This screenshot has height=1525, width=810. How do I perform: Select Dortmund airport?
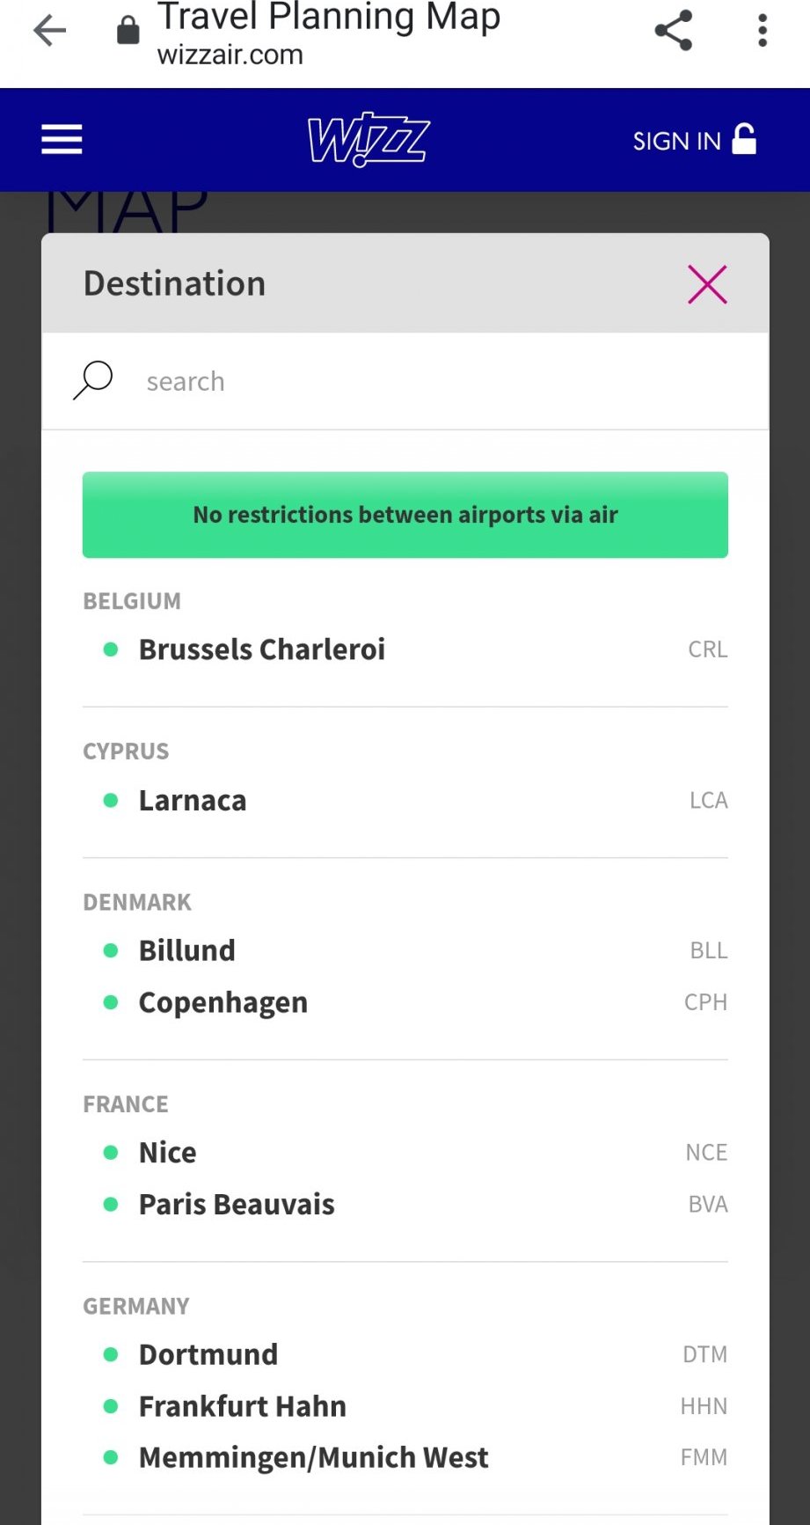click(x=208, y=1354)
